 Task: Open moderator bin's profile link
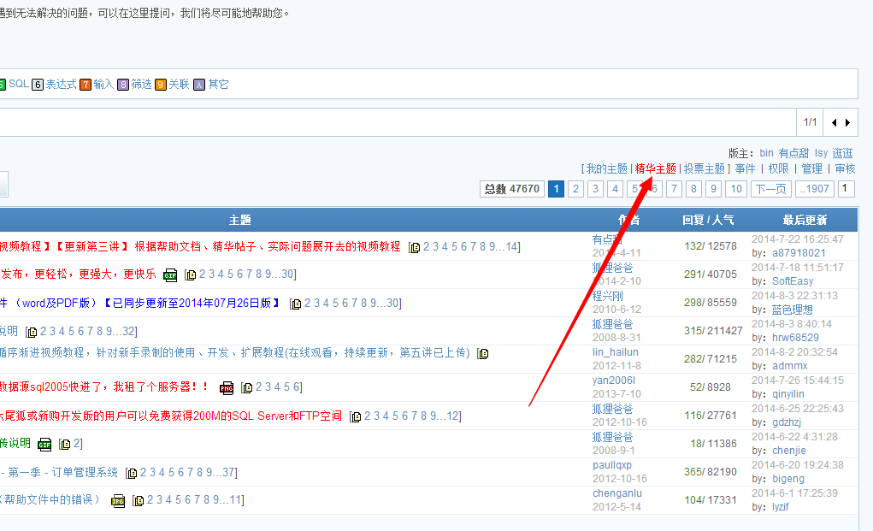pos(766,153)
